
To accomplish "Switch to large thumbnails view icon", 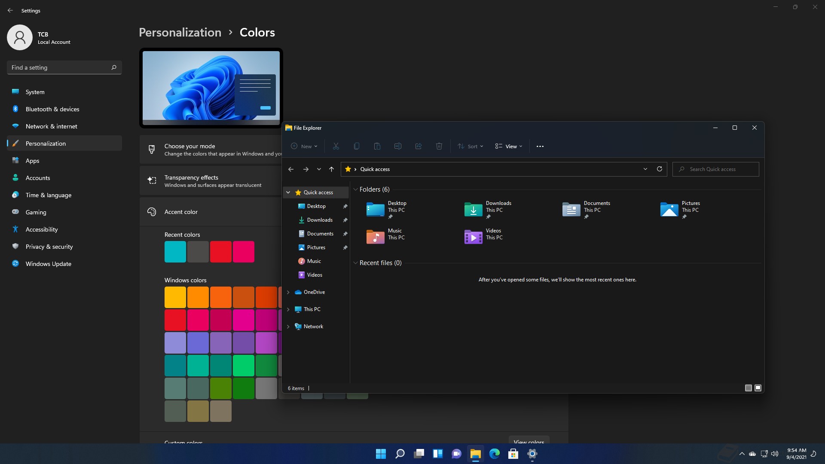I will click(x=758, y=388).
